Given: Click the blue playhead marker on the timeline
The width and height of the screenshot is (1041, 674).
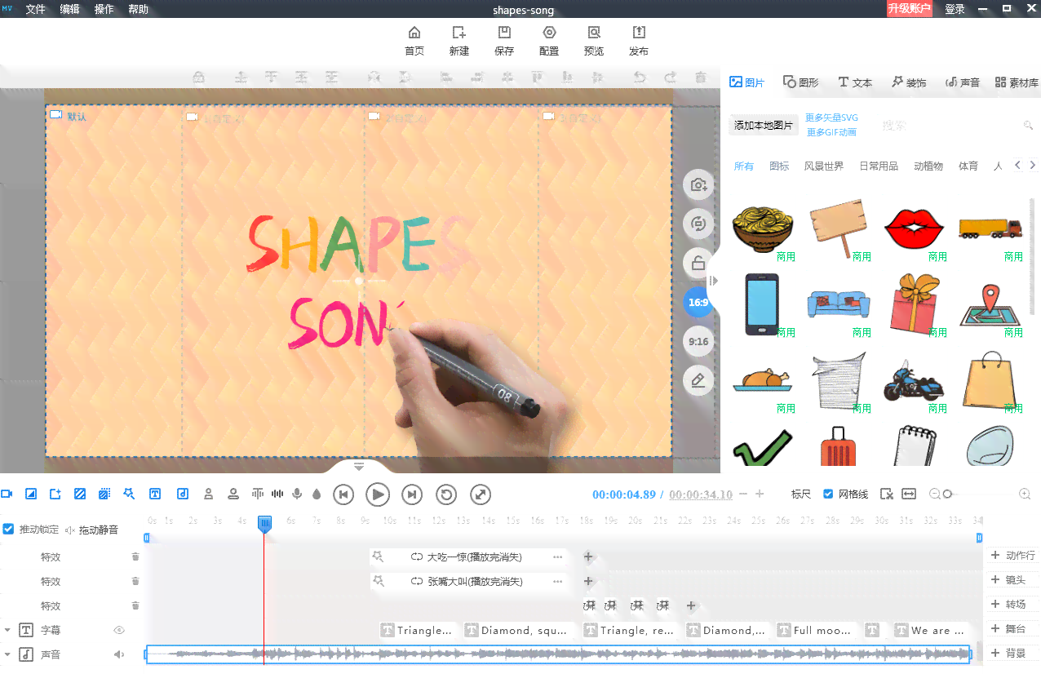Looking at the screenshot, I should (264, 525).
